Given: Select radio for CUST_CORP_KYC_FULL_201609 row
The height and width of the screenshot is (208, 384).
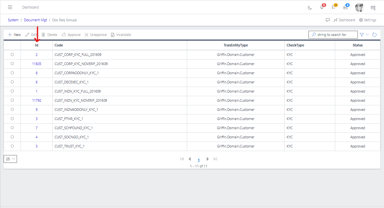Looking at the screenshot, I should [x=12, y=55].
